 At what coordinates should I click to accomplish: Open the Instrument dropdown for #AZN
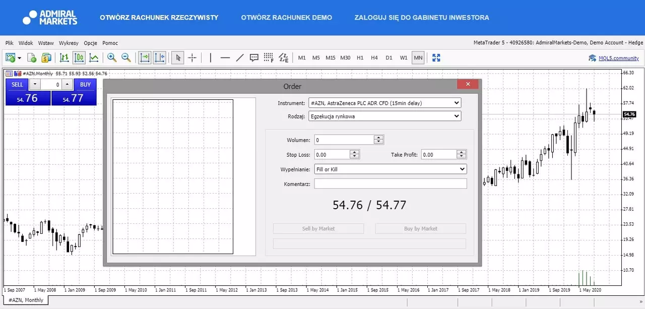(x=384, y=103)
